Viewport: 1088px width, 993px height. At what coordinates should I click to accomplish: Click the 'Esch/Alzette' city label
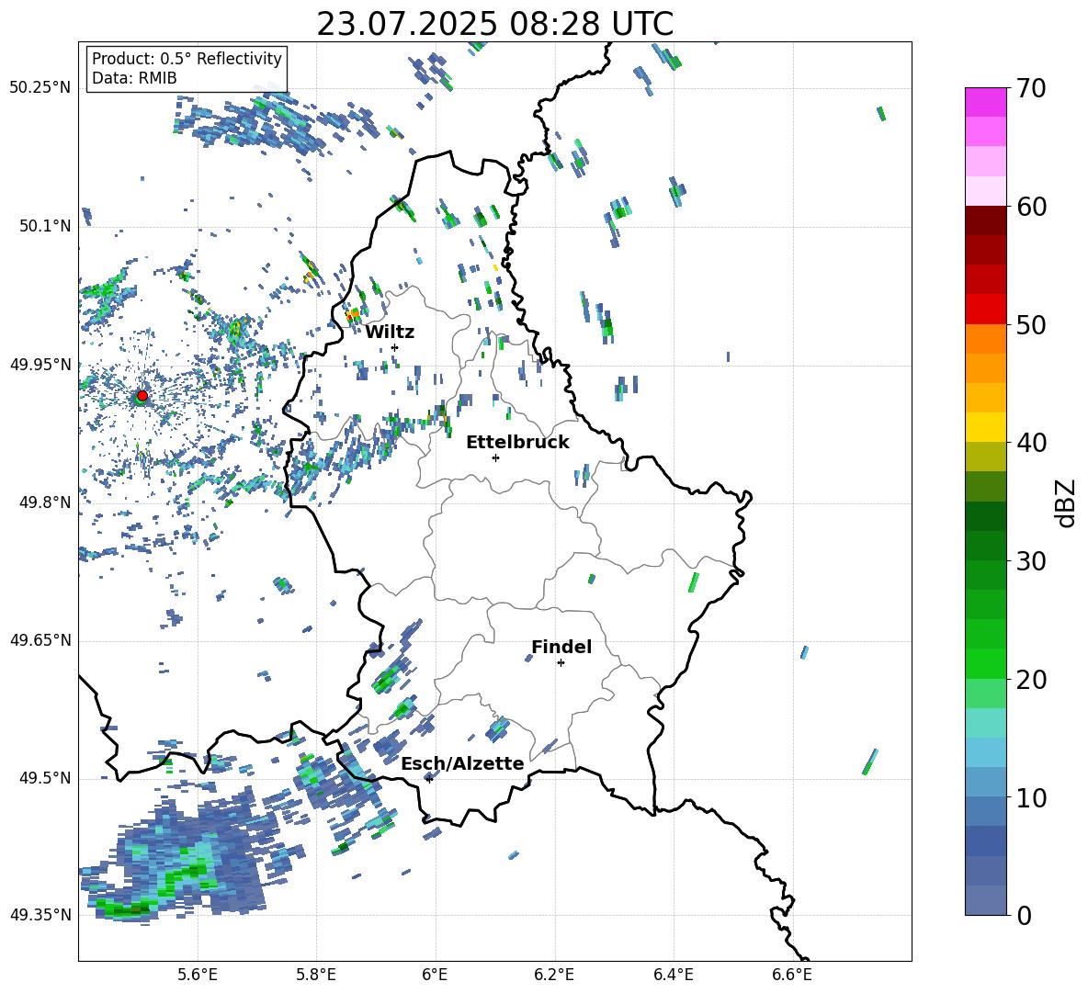(x=462, y=763)
